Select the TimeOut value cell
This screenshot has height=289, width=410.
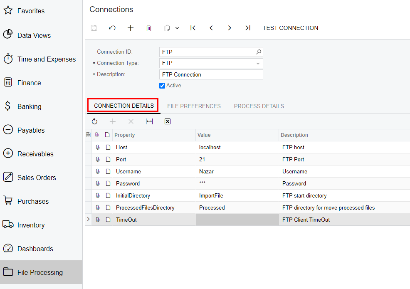pos(237,220)
